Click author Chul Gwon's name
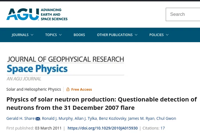200x137 pixels. pos(166,118)
